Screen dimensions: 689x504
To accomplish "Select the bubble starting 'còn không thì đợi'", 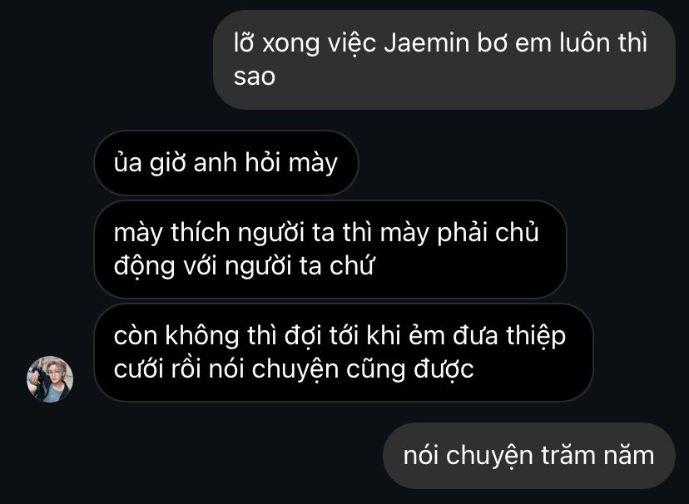I will [344, 352].
